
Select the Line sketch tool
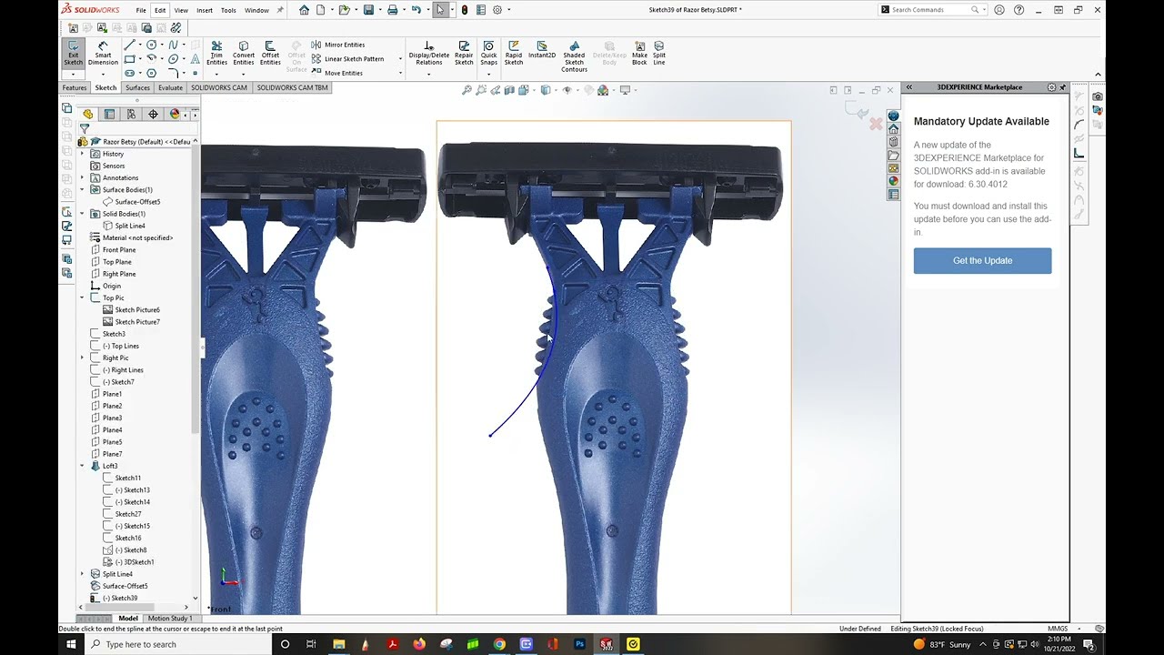tap(130, 45)
